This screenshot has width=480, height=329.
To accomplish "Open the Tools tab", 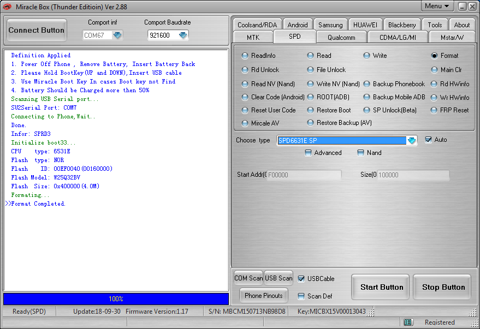I will [x=435, y=25].
